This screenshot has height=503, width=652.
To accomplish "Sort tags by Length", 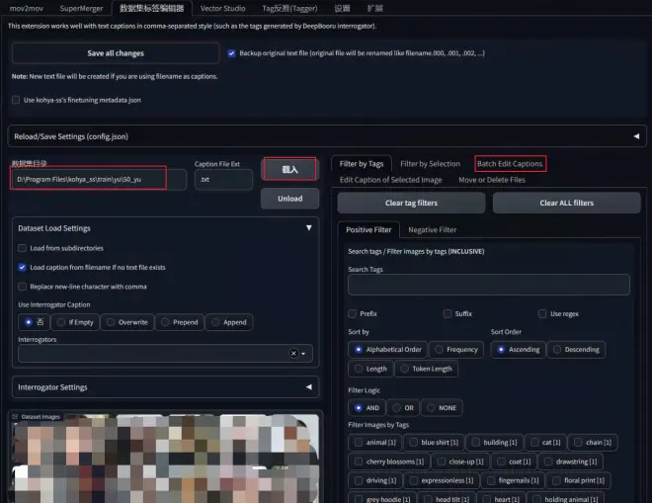I will coord(370,369).
